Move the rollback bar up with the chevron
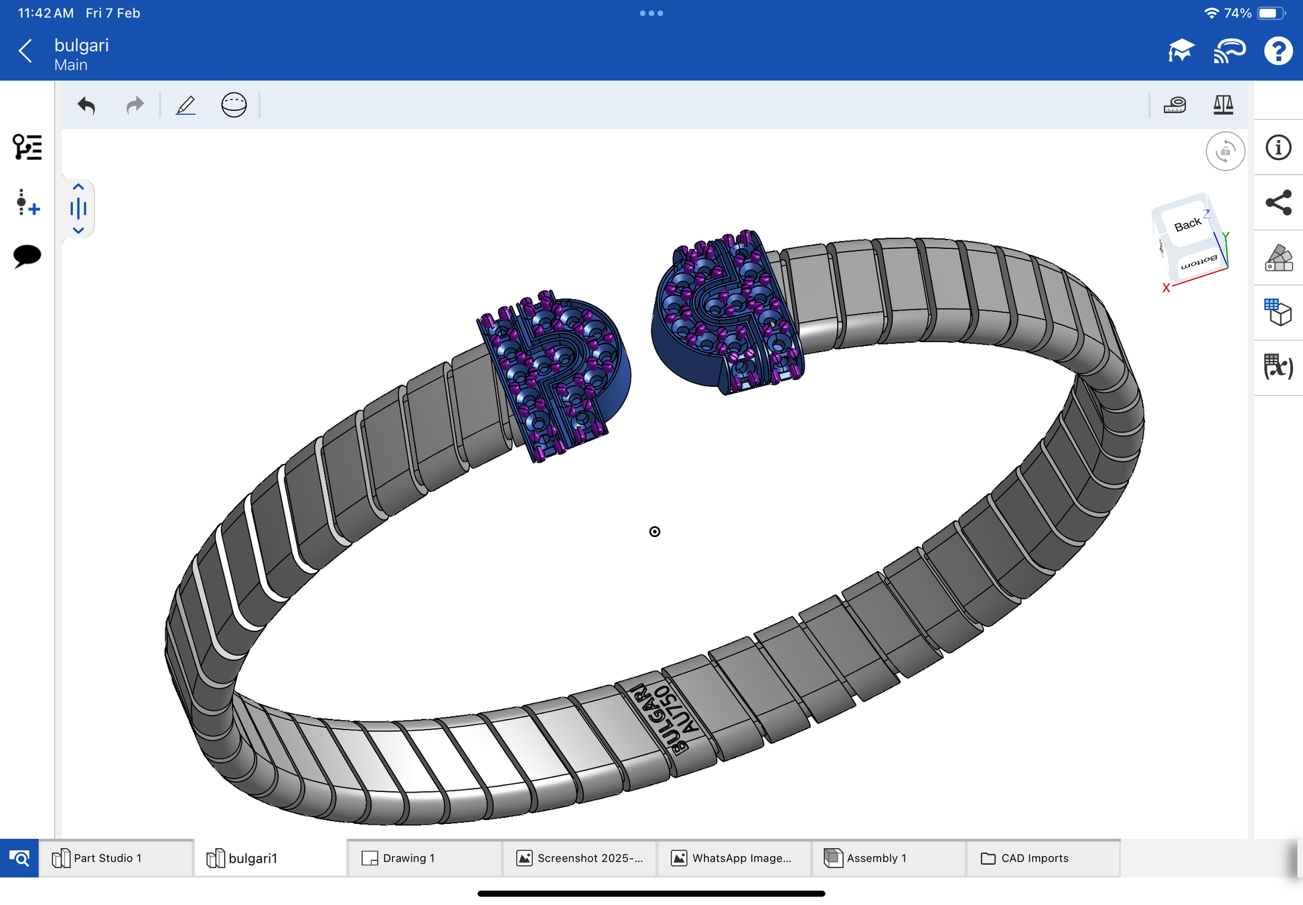1303x905 pixels. pyautogui.click(x=78, y=187)
